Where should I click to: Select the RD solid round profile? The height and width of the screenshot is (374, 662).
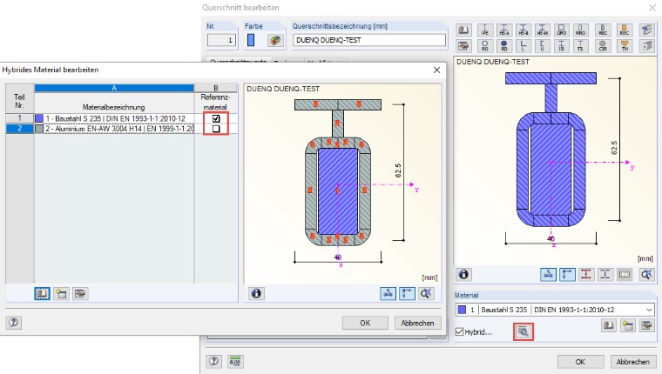[504, 45]
